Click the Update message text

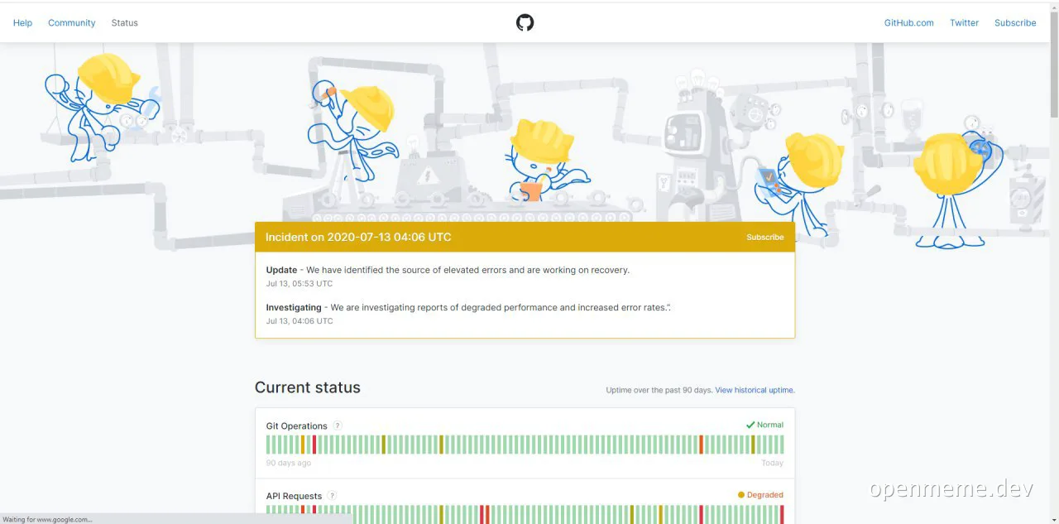448,270
